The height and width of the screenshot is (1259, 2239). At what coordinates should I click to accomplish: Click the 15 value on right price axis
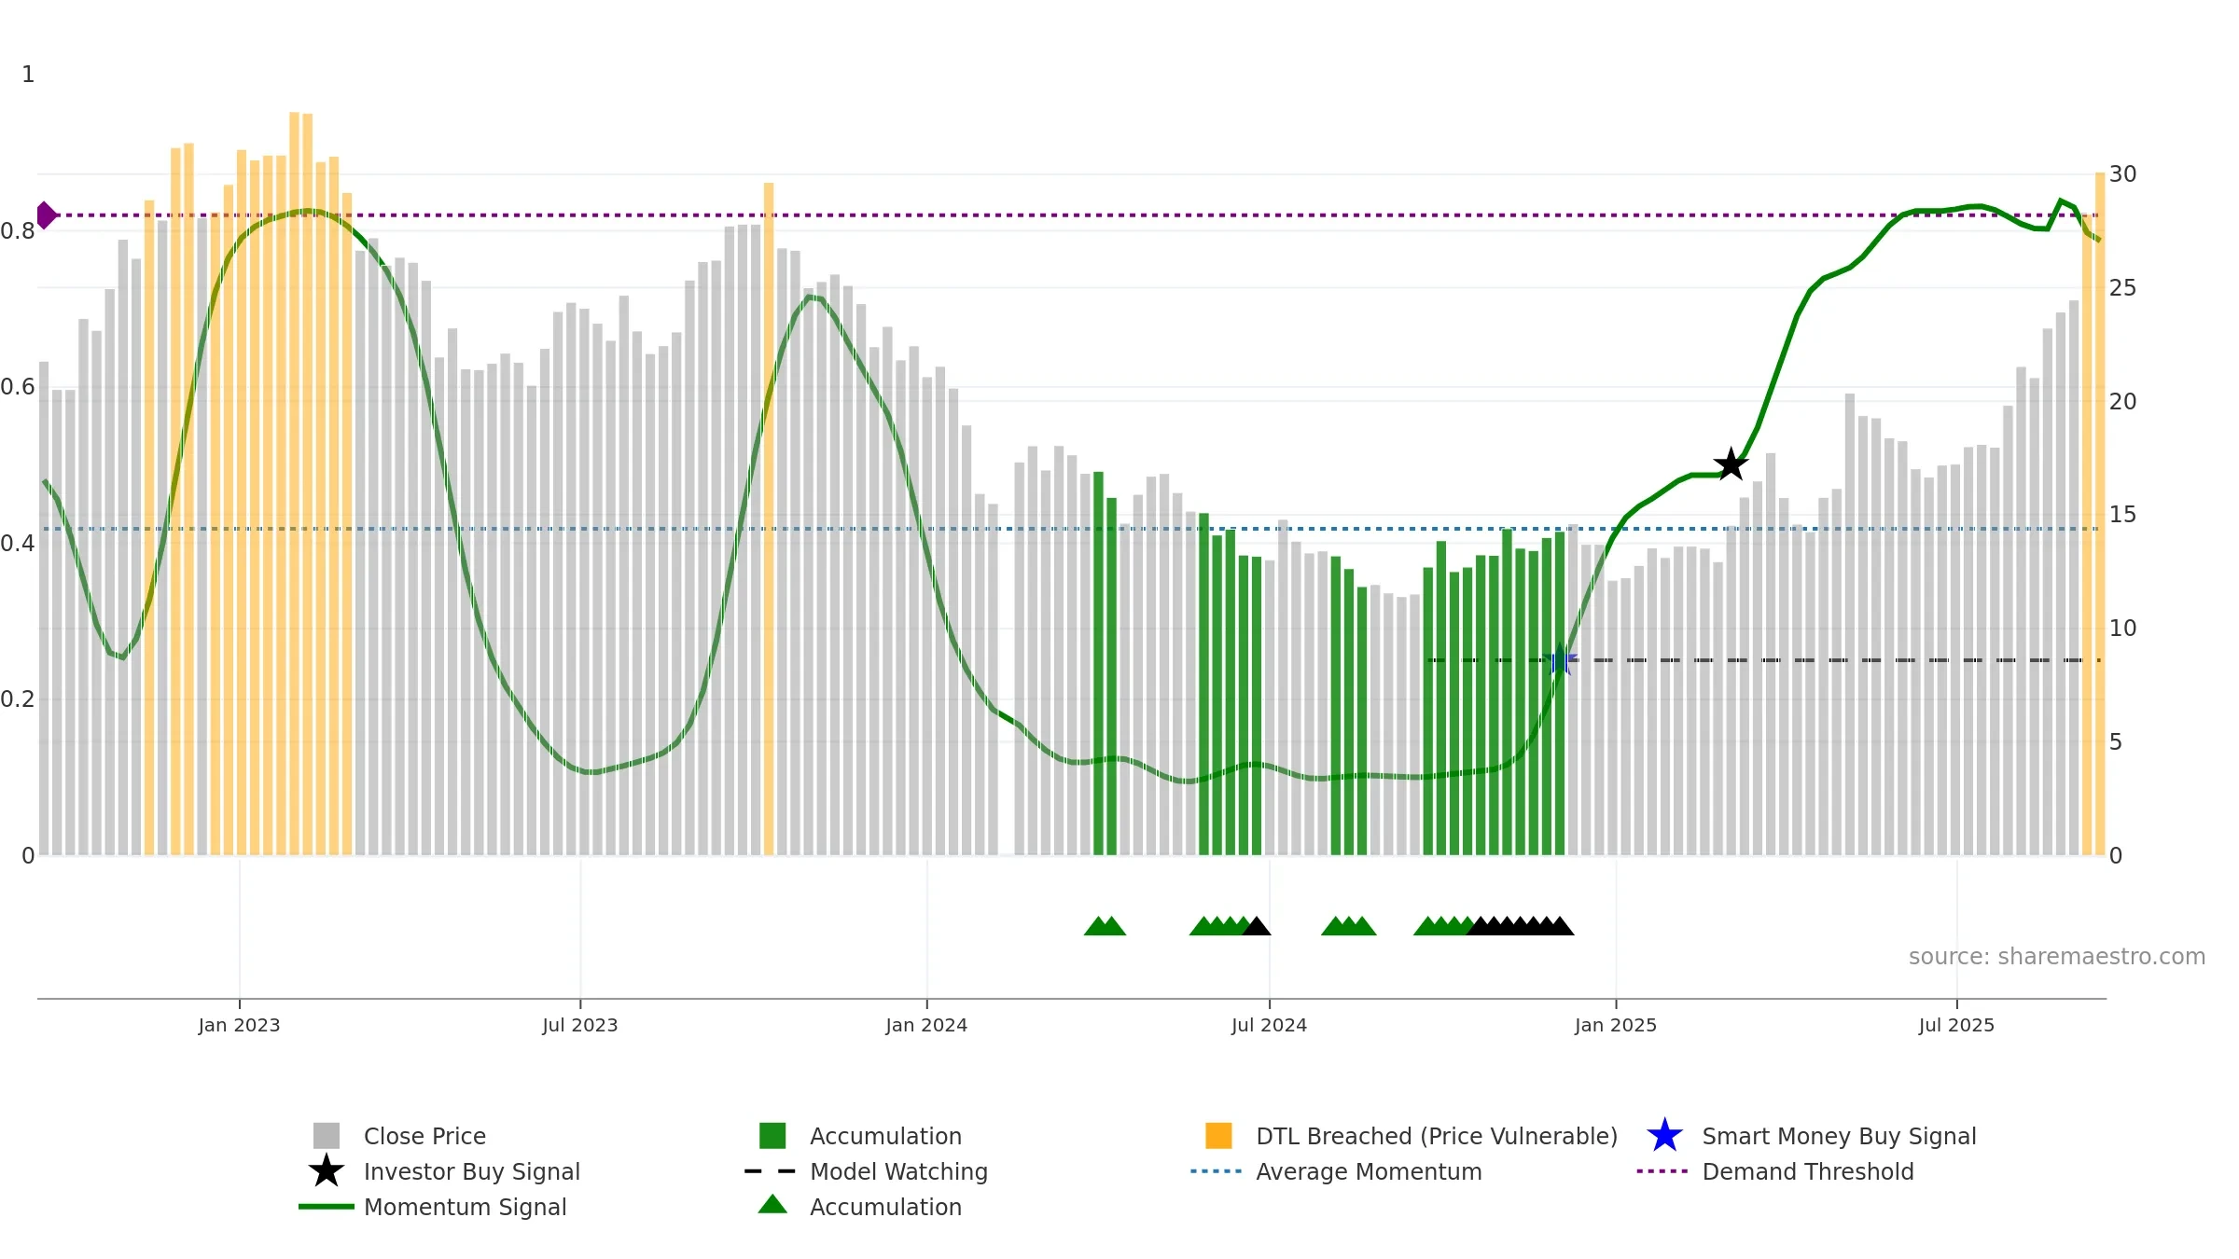2122,515
